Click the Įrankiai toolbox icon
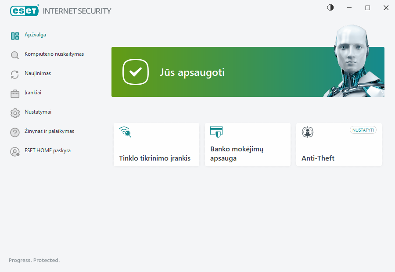Image resolution: width=395 pixels, height=272 pixels. pos(15,93)
